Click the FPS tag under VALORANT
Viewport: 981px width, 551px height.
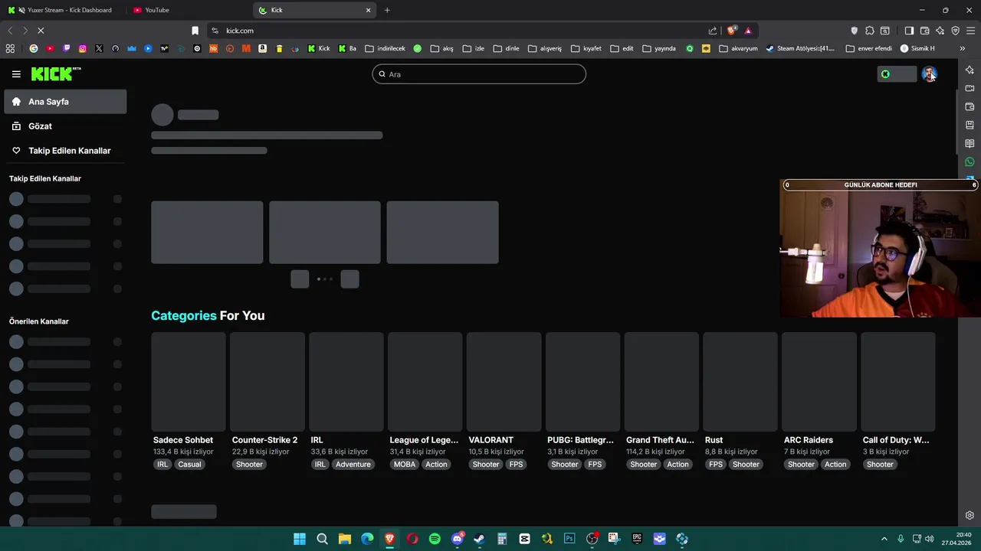tap(516, 465)
